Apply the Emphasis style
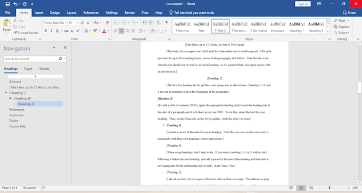The width and height of the screenshot is (362, 193). click(x=277, y=27)
